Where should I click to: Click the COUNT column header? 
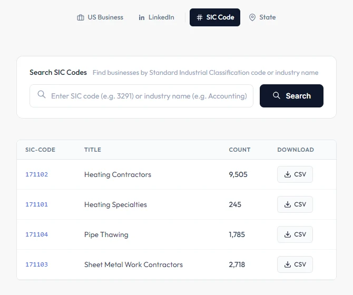coord(240,150)
